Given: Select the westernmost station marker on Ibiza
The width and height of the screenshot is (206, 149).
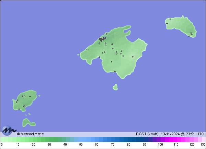Looking at the screenshot, I should (16, 102).
